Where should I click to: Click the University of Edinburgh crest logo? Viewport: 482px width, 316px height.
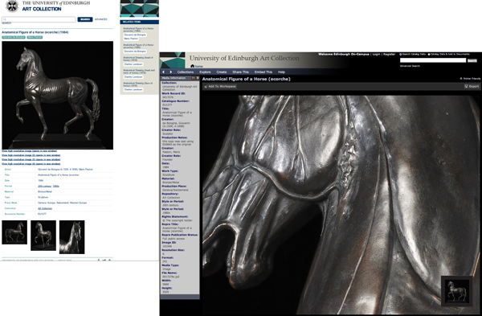click(12, 6)
